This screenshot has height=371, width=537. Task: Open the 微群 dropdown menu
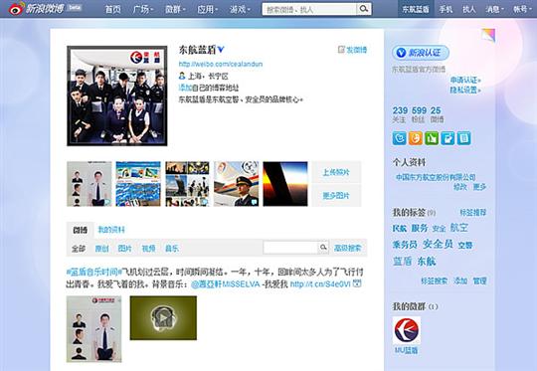pyautogui.click(x=175, y=9)
